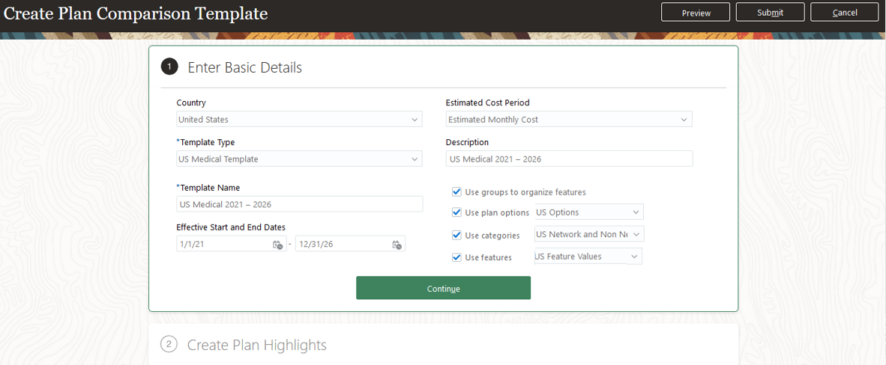The image size is (886, 365).
Task: Click into the Template Name field
Action: click(x=299, y=204)
